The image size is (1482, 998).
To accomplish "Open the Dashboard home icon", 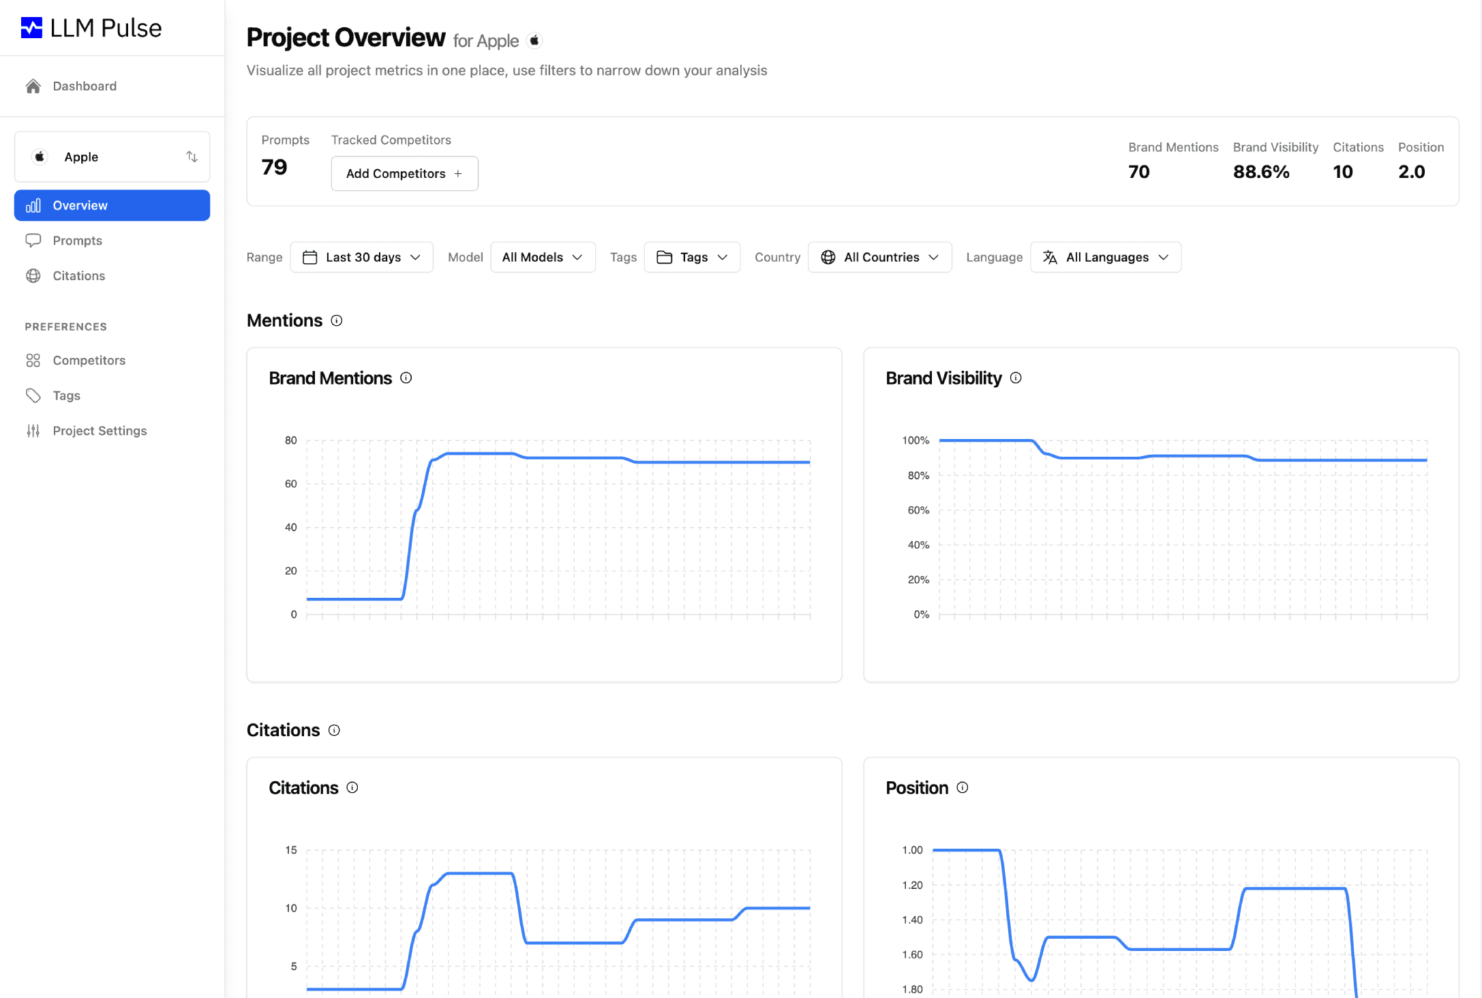I will [33, 86].
